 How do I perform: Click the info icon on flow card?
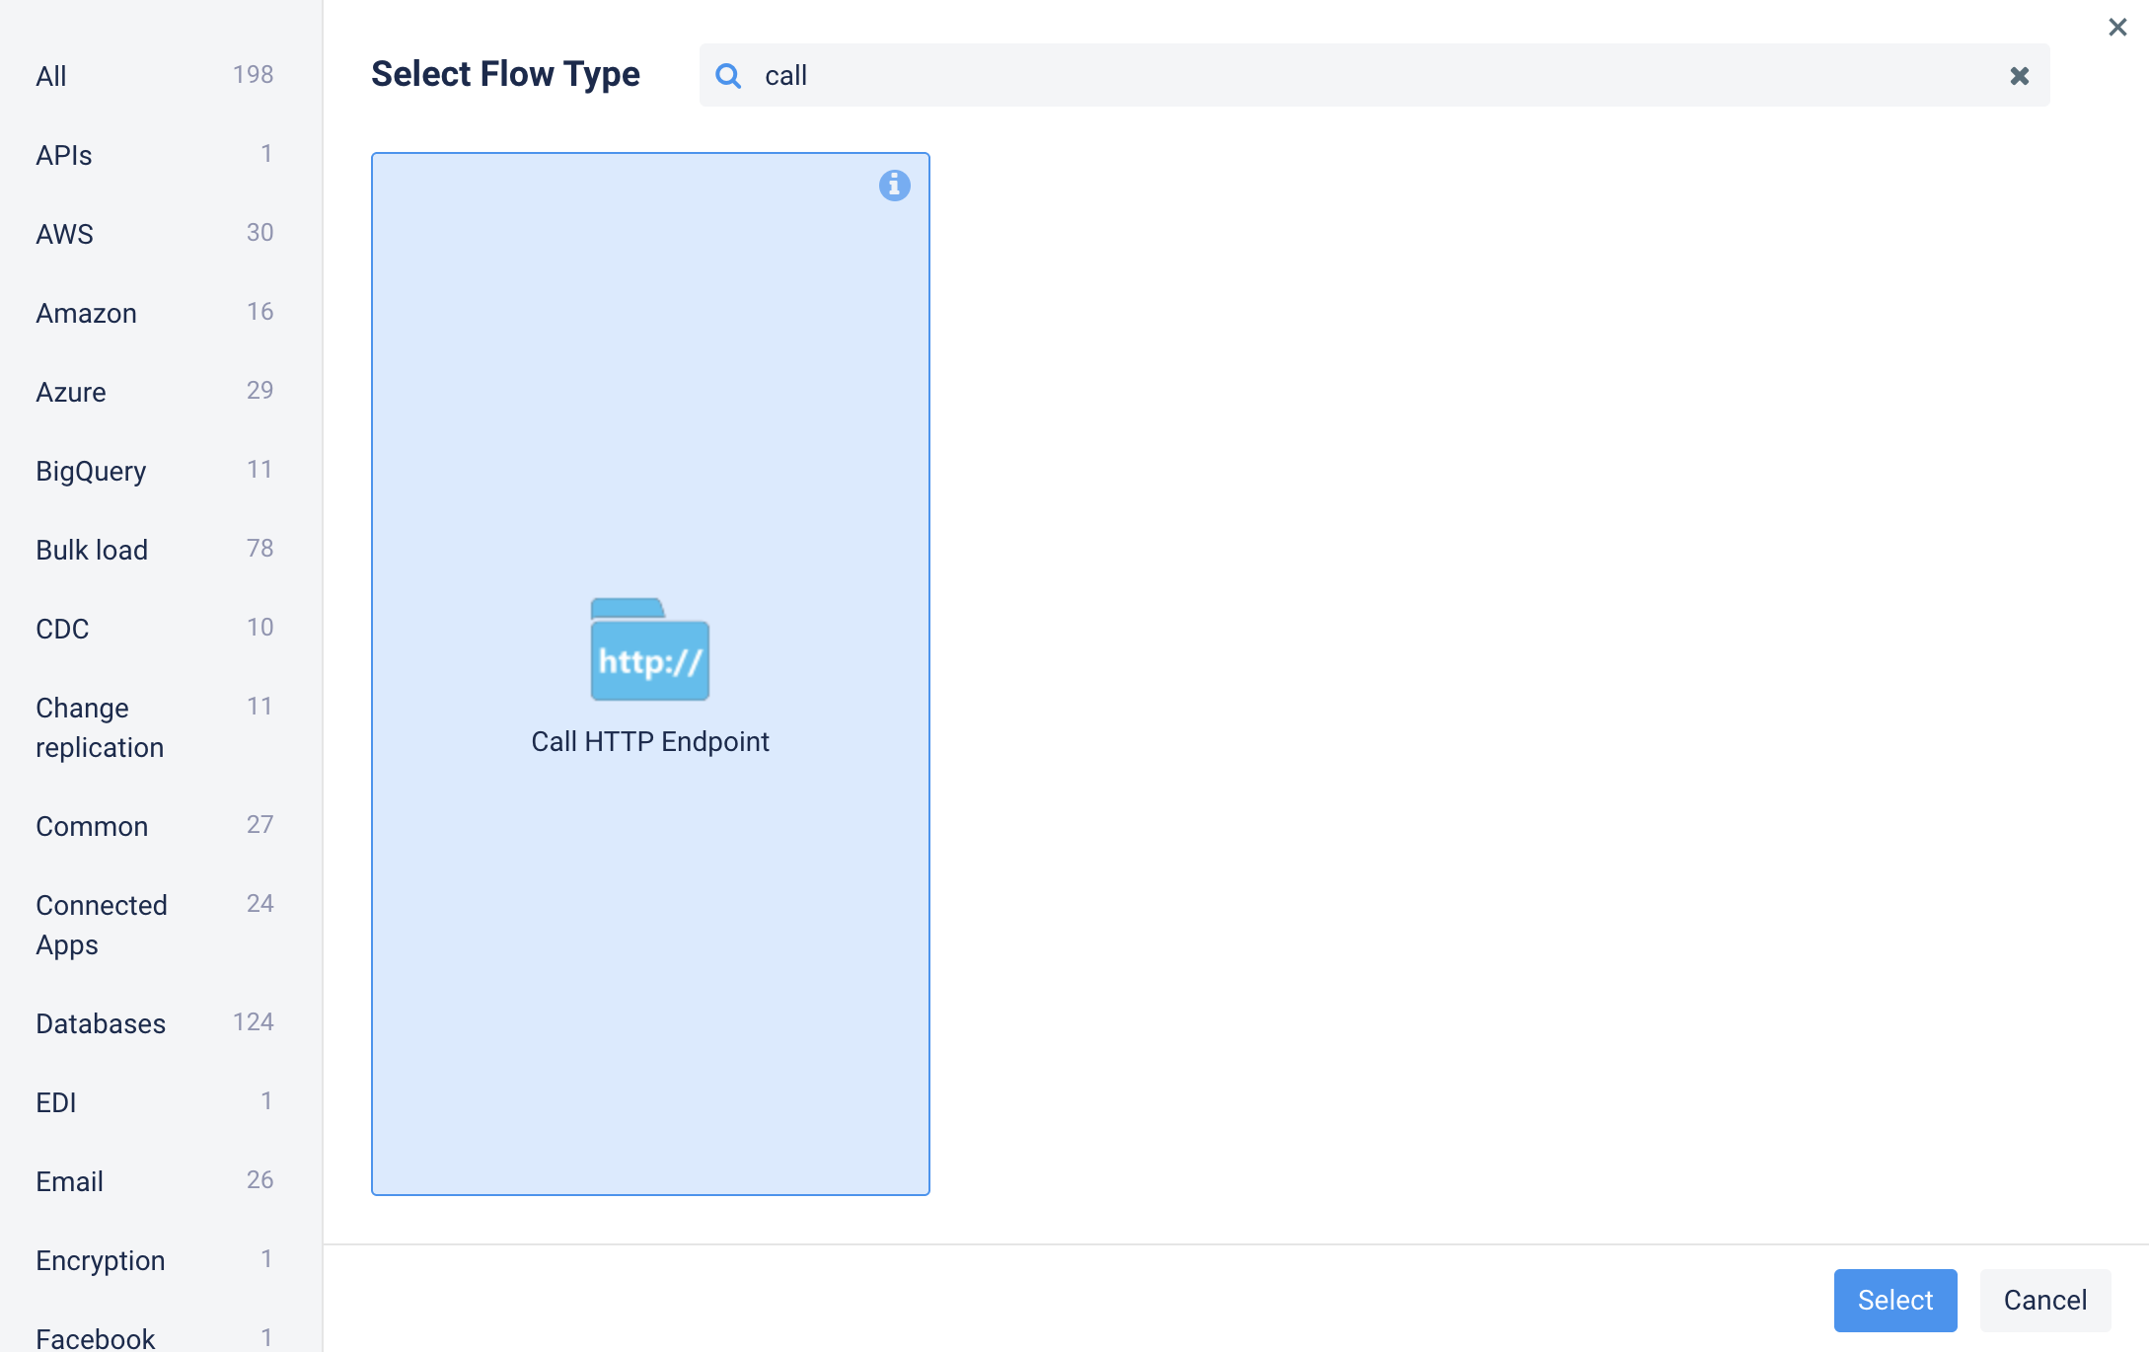point(894,186)
